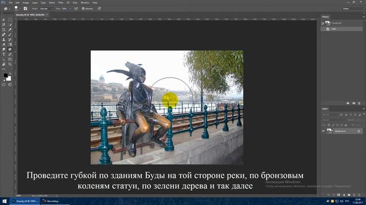This screenshot has width=366, height=205.
Task: Select the Rectangle shape tool
Action: (10, 59)
